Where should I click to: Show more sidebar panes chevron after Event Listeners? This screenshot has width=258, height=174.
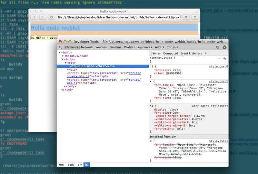[x=206, y=53]
